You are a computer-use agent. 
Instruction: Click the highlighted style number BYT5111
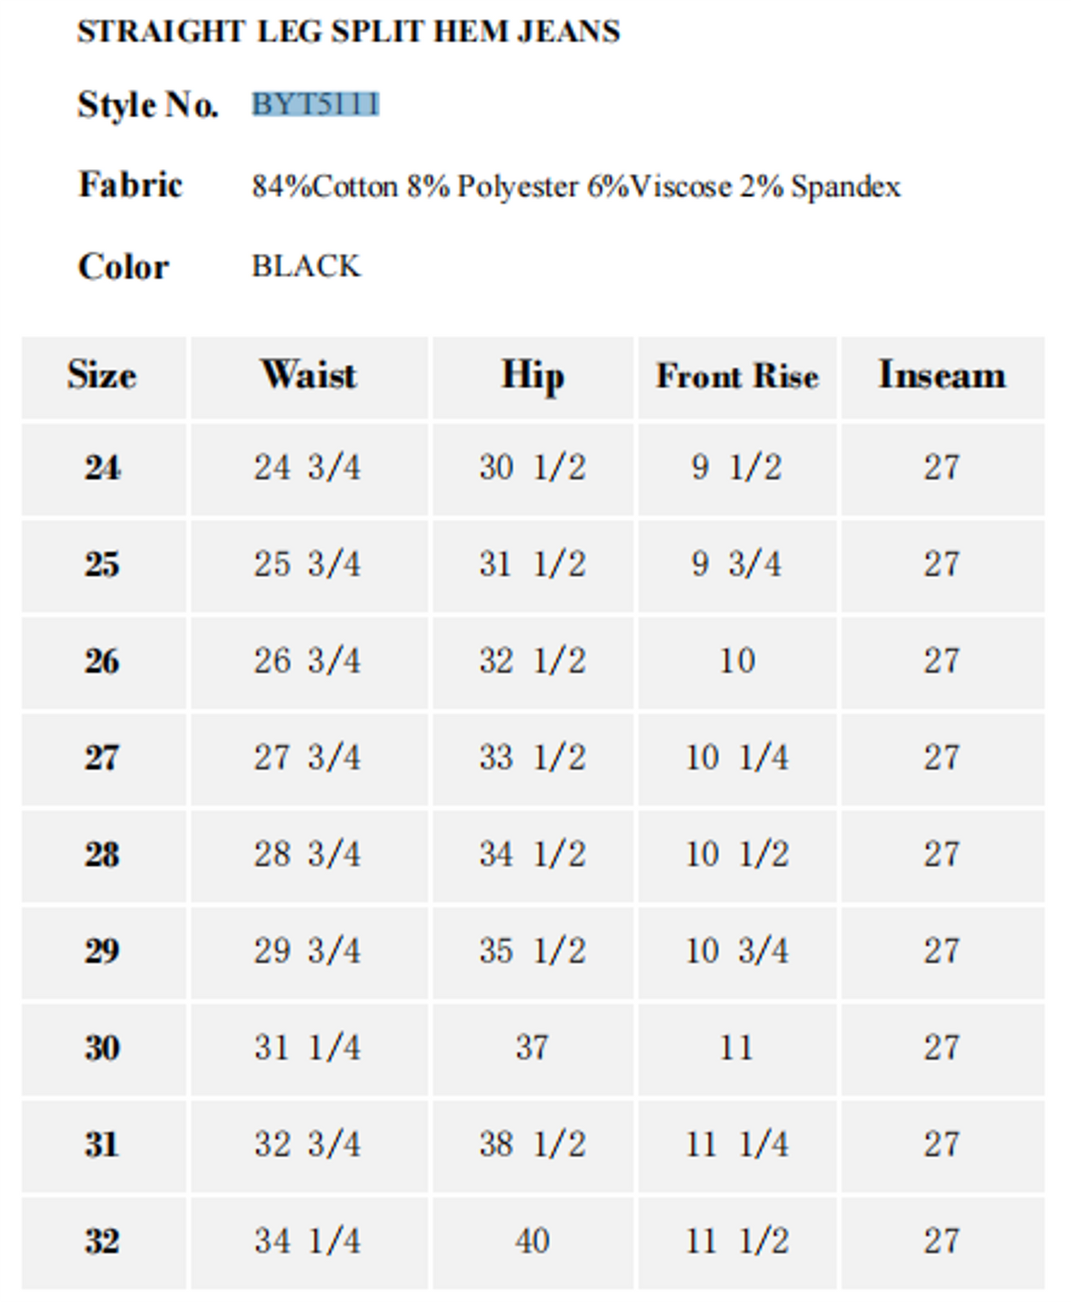[x=315, y=104]
